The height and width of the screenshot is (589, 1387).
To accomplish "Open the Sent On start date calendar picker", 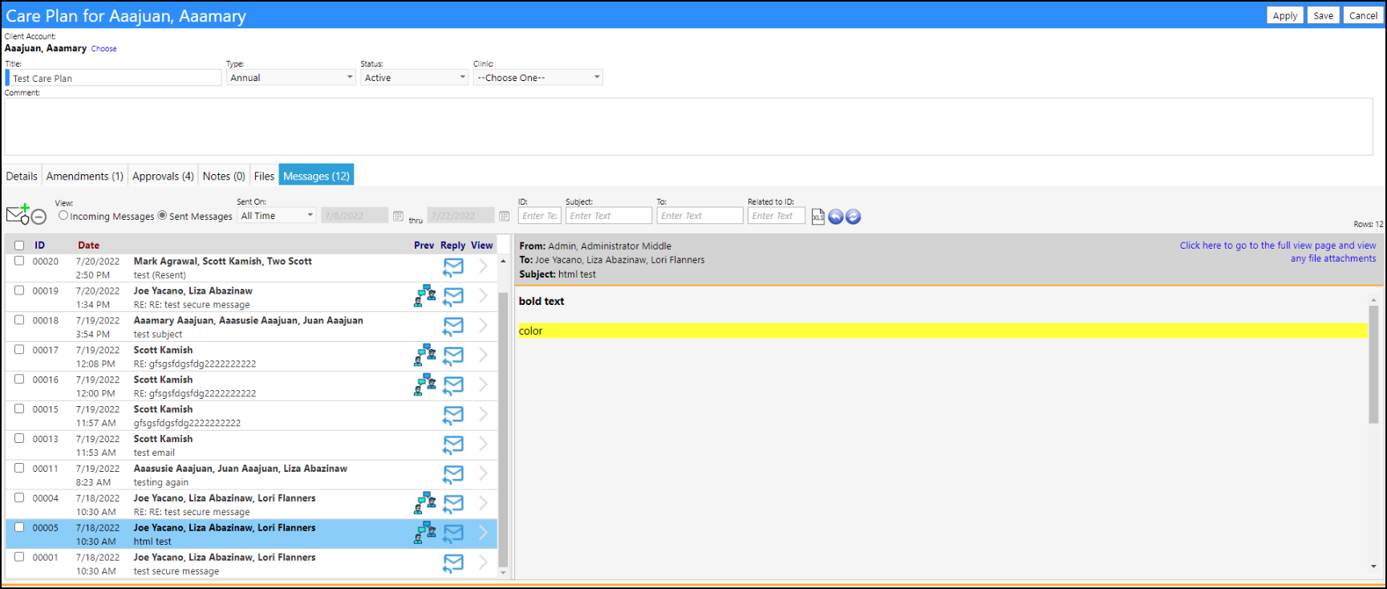I will 398,216.
